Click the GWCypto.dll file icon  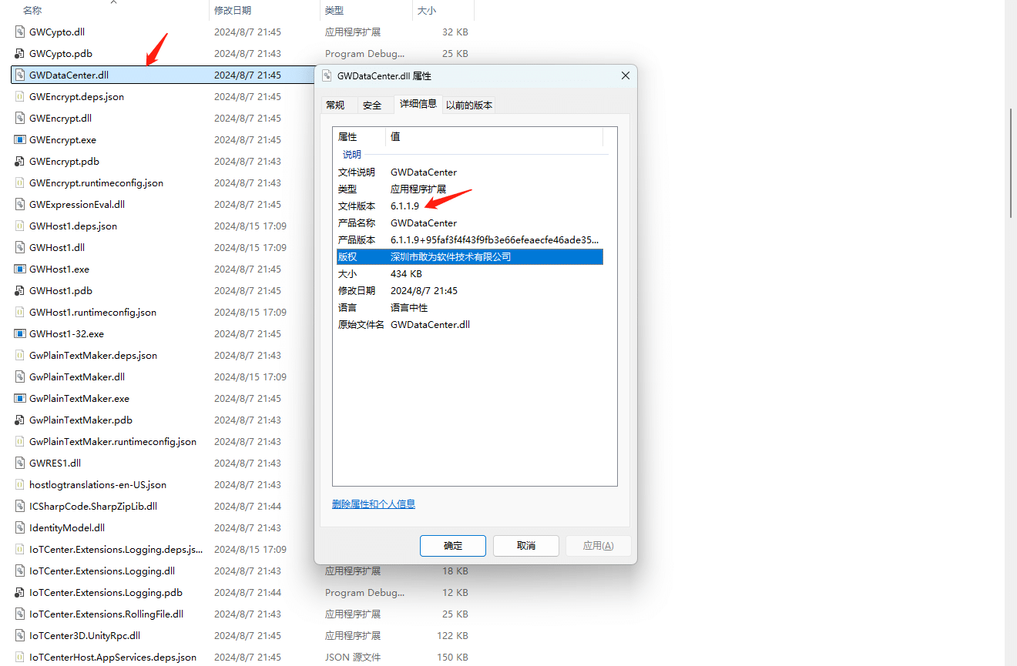pyautogui.click(x=20, y=32)
